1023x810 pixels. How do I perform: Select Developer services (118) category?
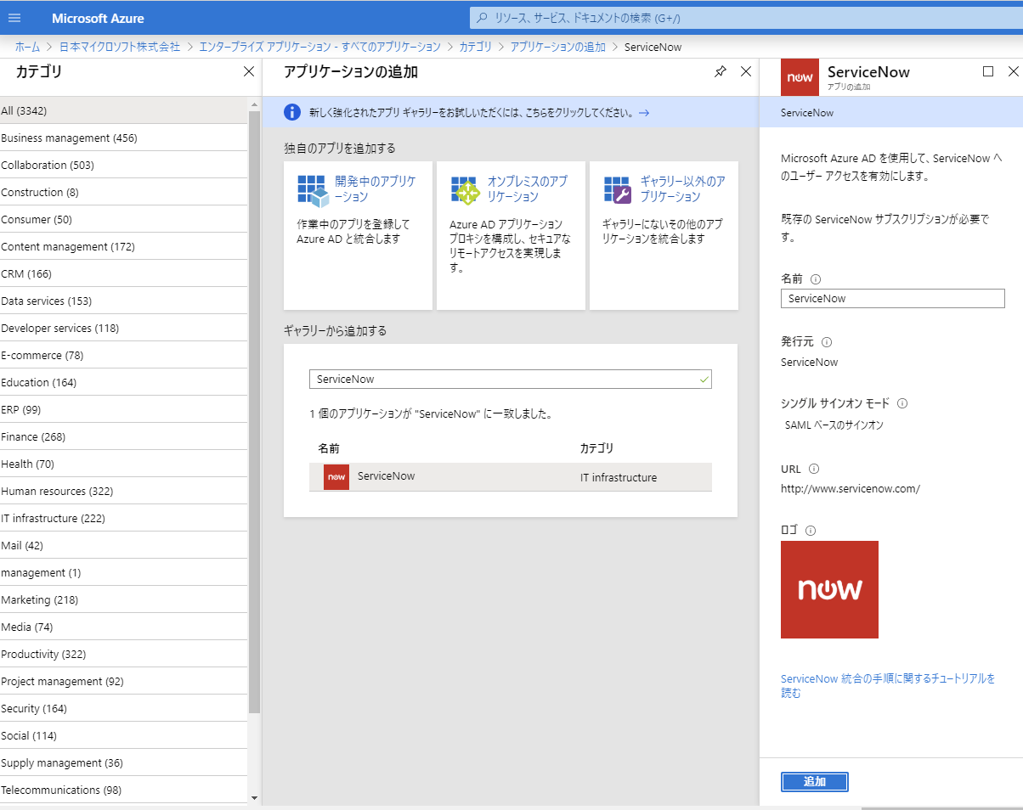coord(124,328)
